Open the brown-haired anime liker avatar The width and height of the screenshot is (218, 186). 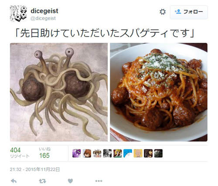87,153
